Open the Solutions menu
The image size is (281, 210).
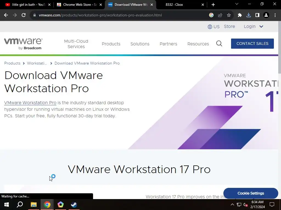140,44
